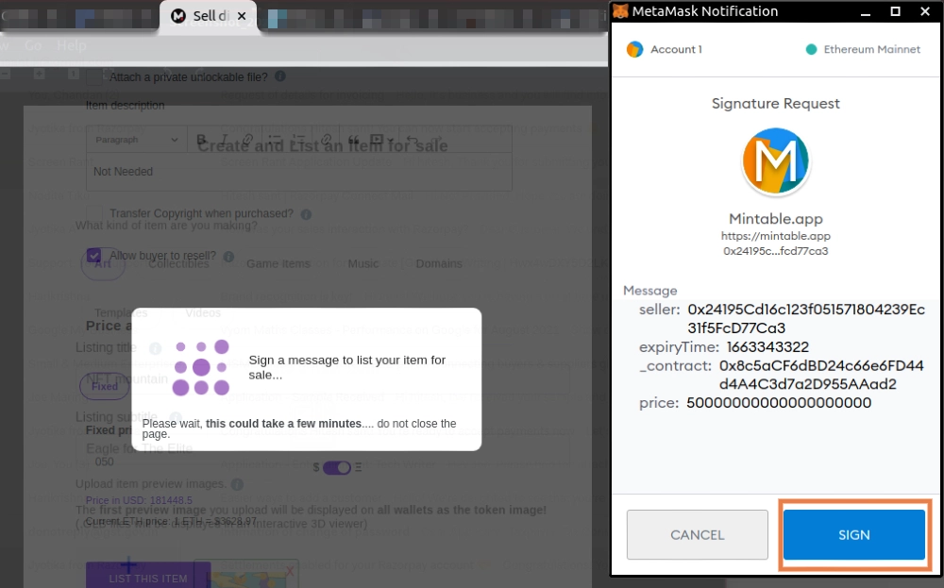Click the Price in USD: 181448.5 text
The height and width of the screenshot is (588, 944).
click(139, 500)
